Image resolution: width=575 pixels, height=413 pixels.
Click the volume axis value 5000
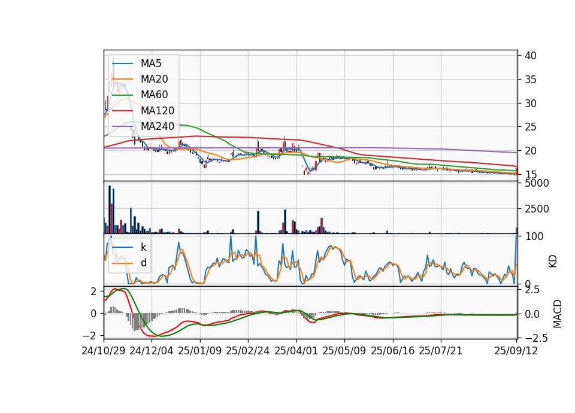tap(537, 183)
